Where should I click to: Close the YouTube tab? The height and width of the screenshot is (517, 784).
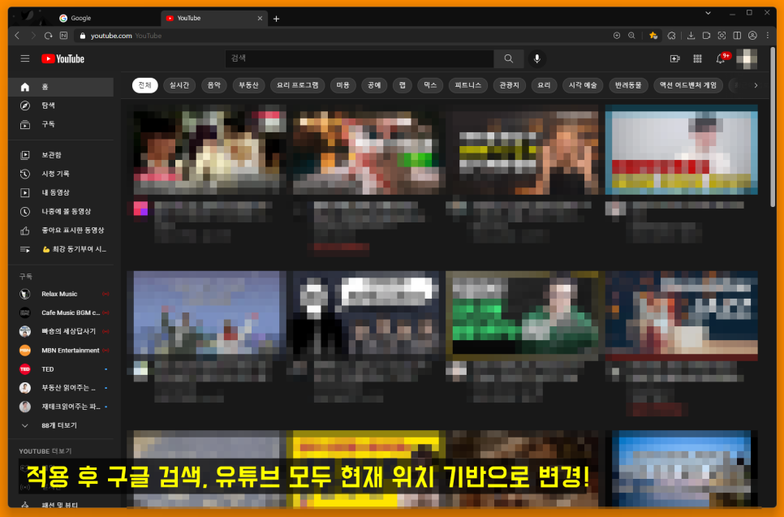260,18
